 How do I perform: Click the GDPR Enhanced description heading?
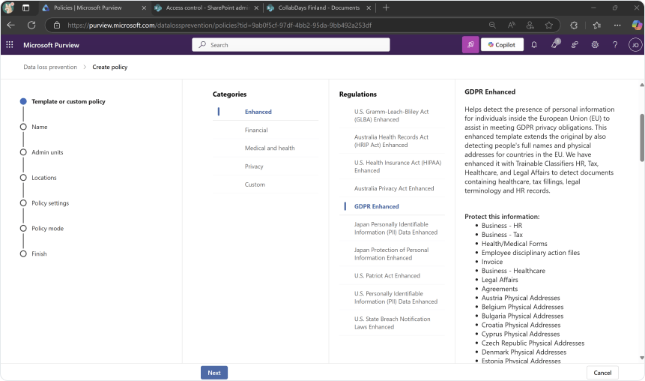[490, 91]
